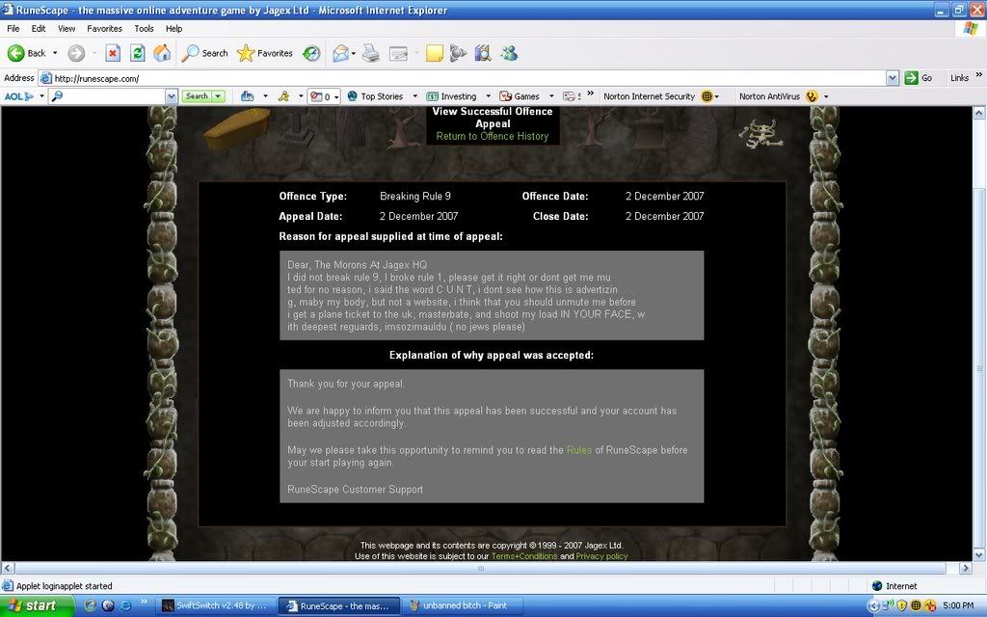This screenshot has width=987, height=617.
Task: Open the Favorites menu
Action: click(x=104, y=28)
